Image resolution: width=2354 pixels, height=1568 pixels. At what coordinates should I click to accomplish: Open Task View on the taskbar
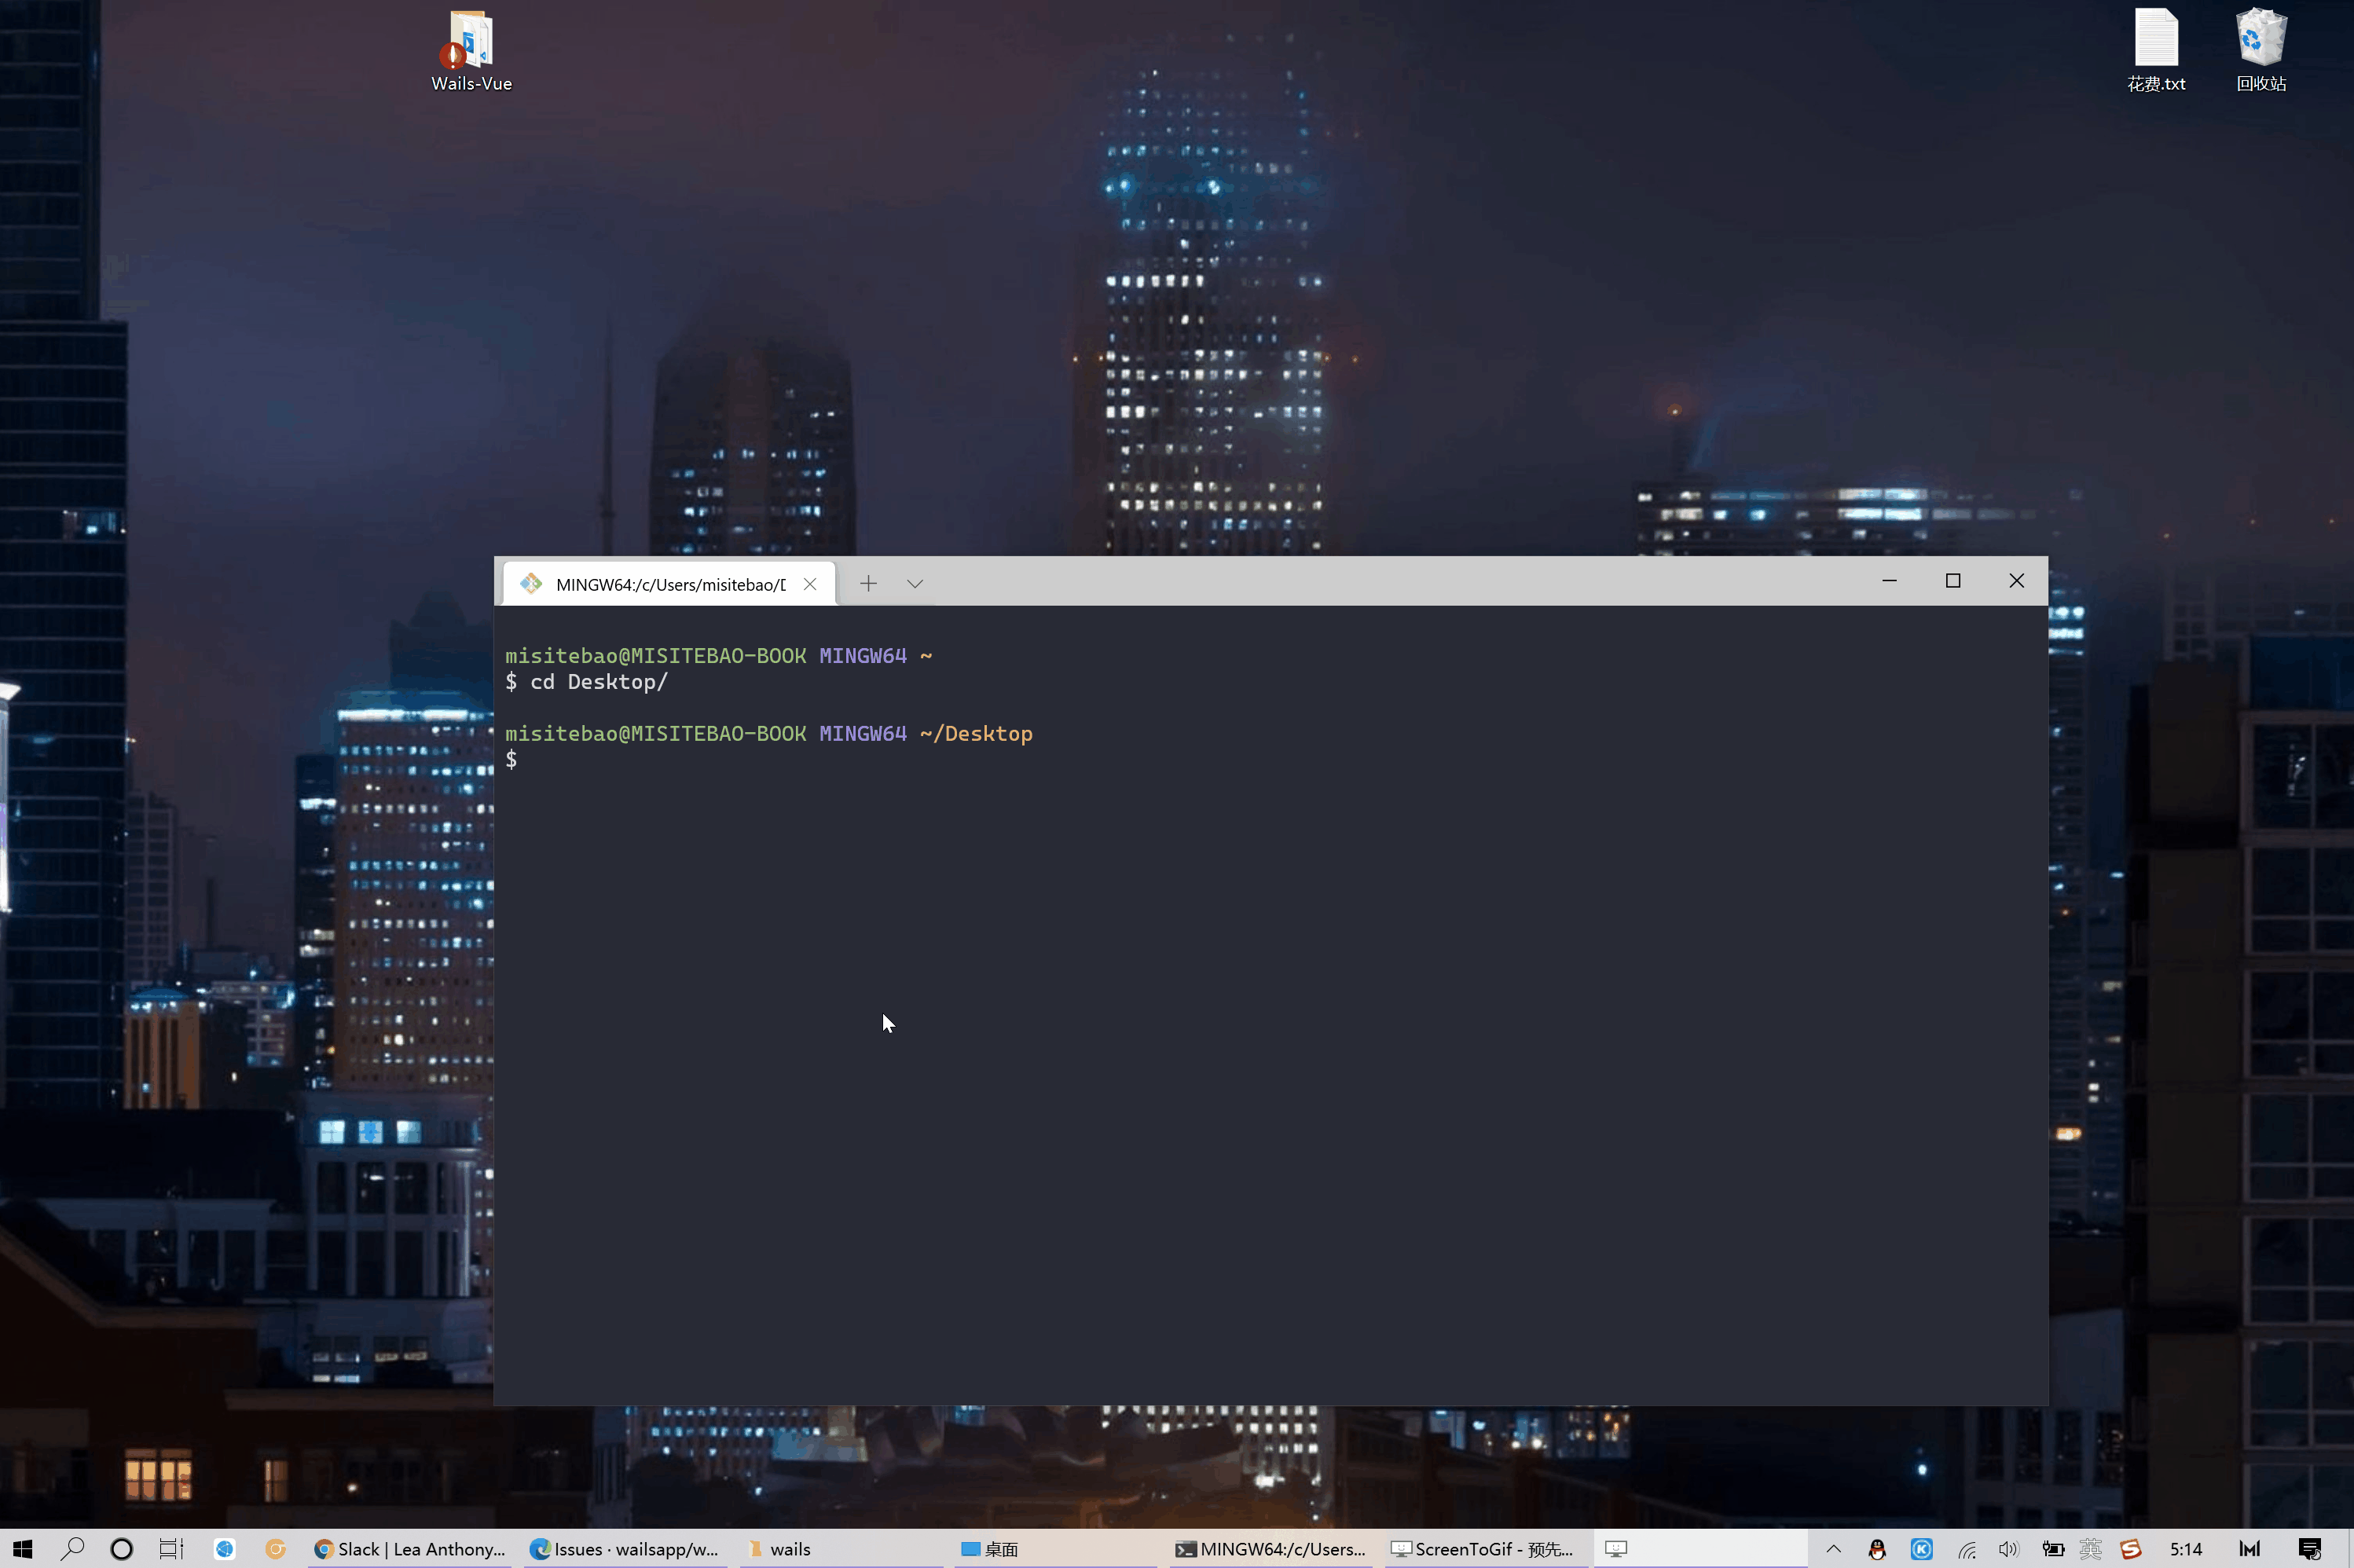[171, 1549]
